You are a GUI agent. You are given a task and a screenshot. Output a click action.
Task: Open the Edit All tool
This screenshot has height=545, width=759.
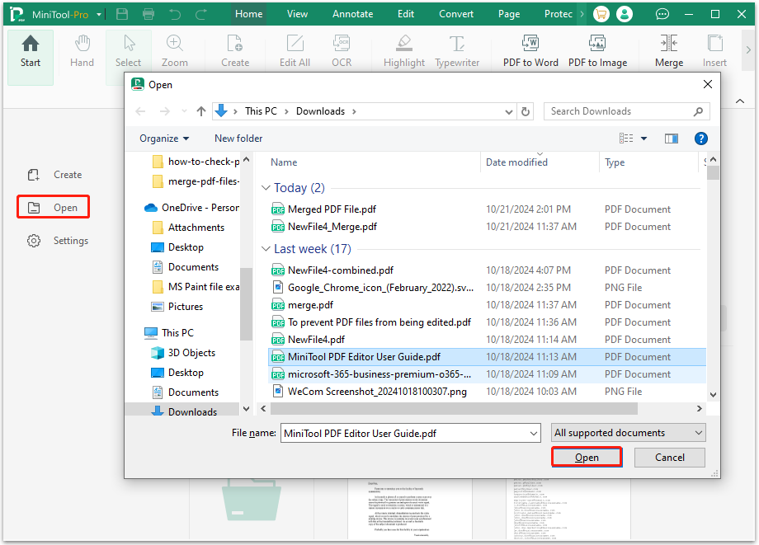pos(295,51)
